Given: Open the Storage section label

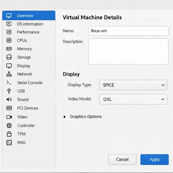Looking at the screenshot, I should (x=24, y=57).
